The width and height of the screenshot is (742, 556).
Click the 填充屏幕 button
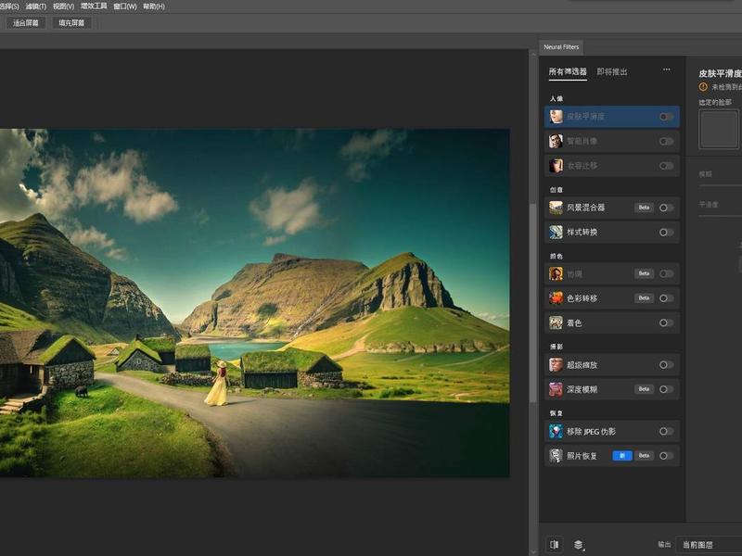tap(71, 23)
